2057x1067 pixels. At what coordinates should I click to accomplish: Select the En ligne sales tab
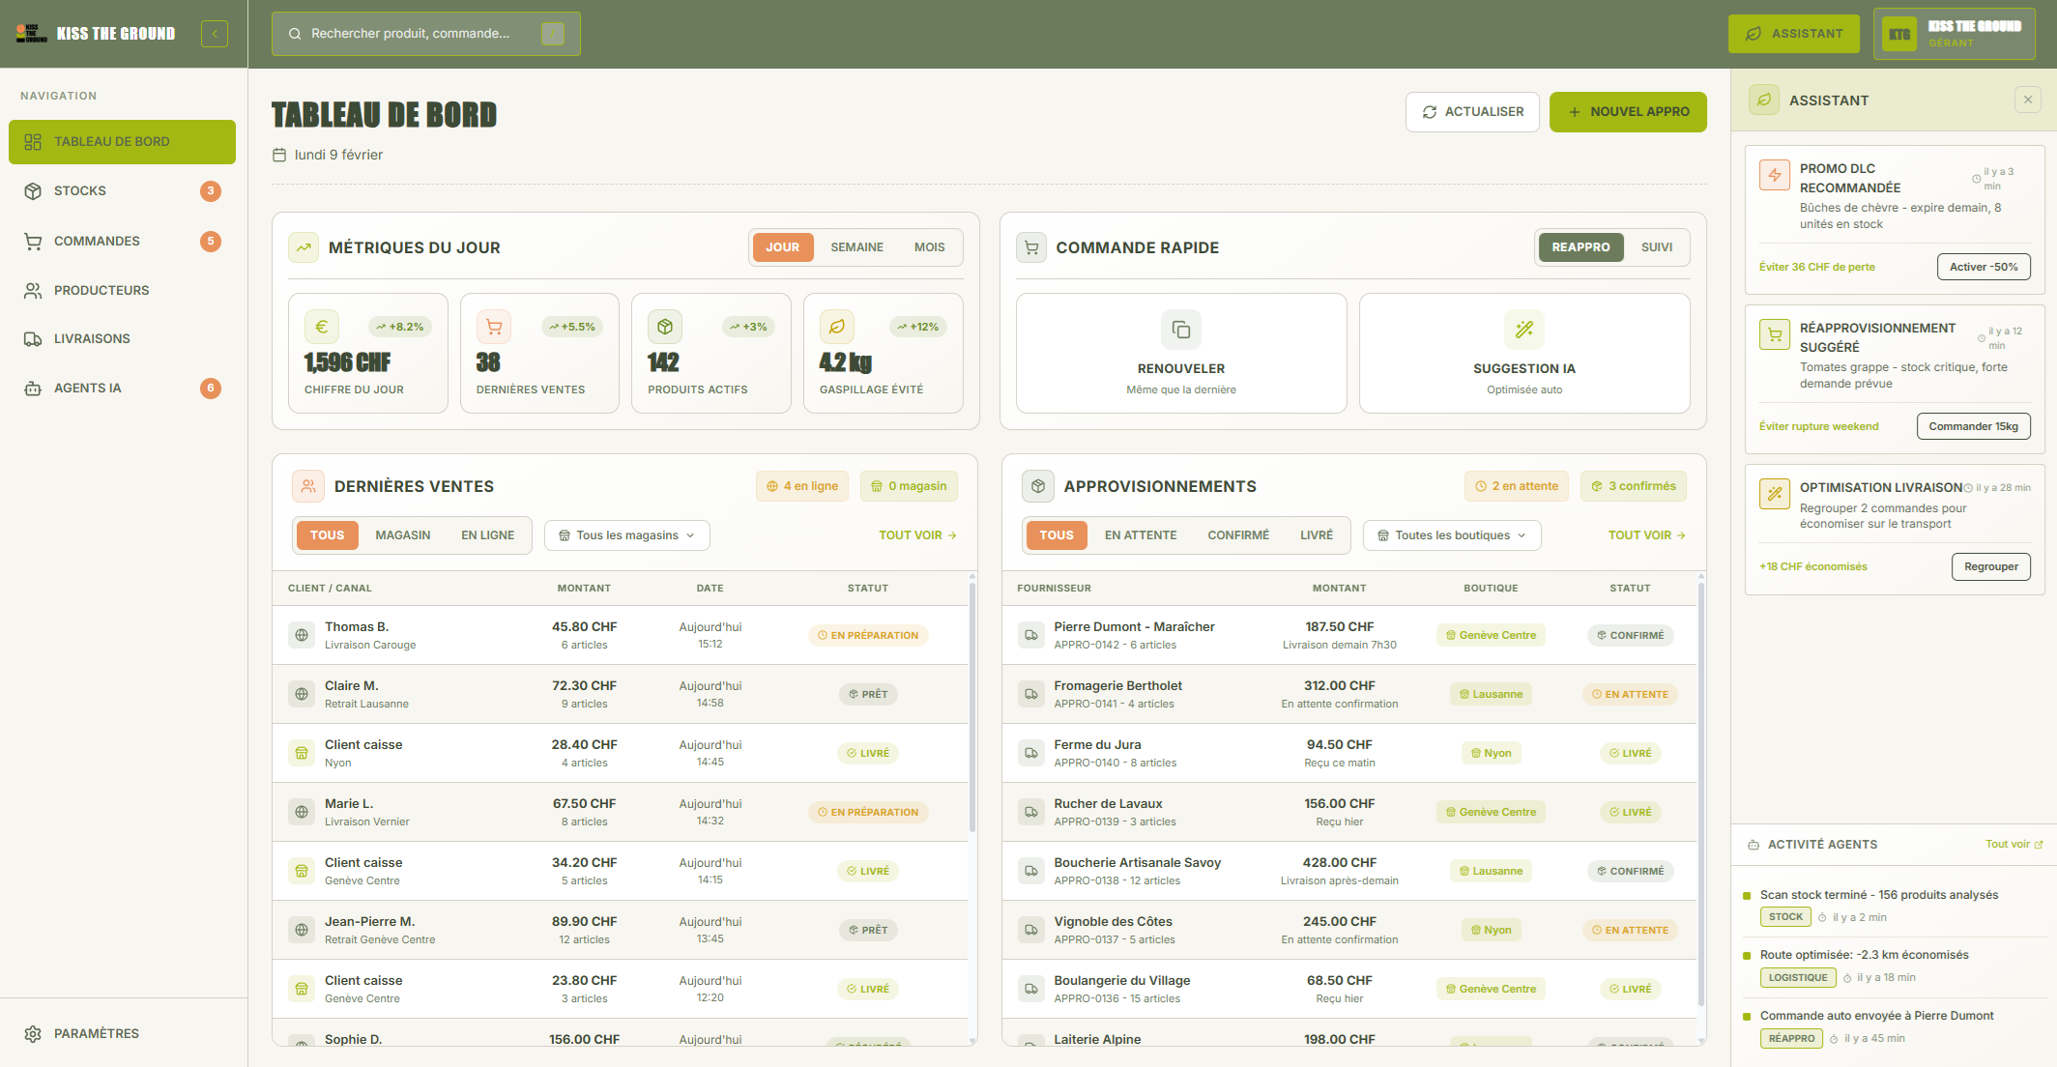pos(487,535)
